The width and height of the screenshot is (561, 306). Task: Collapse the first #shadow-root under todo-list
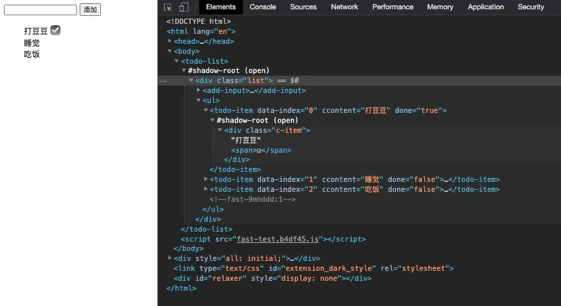(184, 70)
